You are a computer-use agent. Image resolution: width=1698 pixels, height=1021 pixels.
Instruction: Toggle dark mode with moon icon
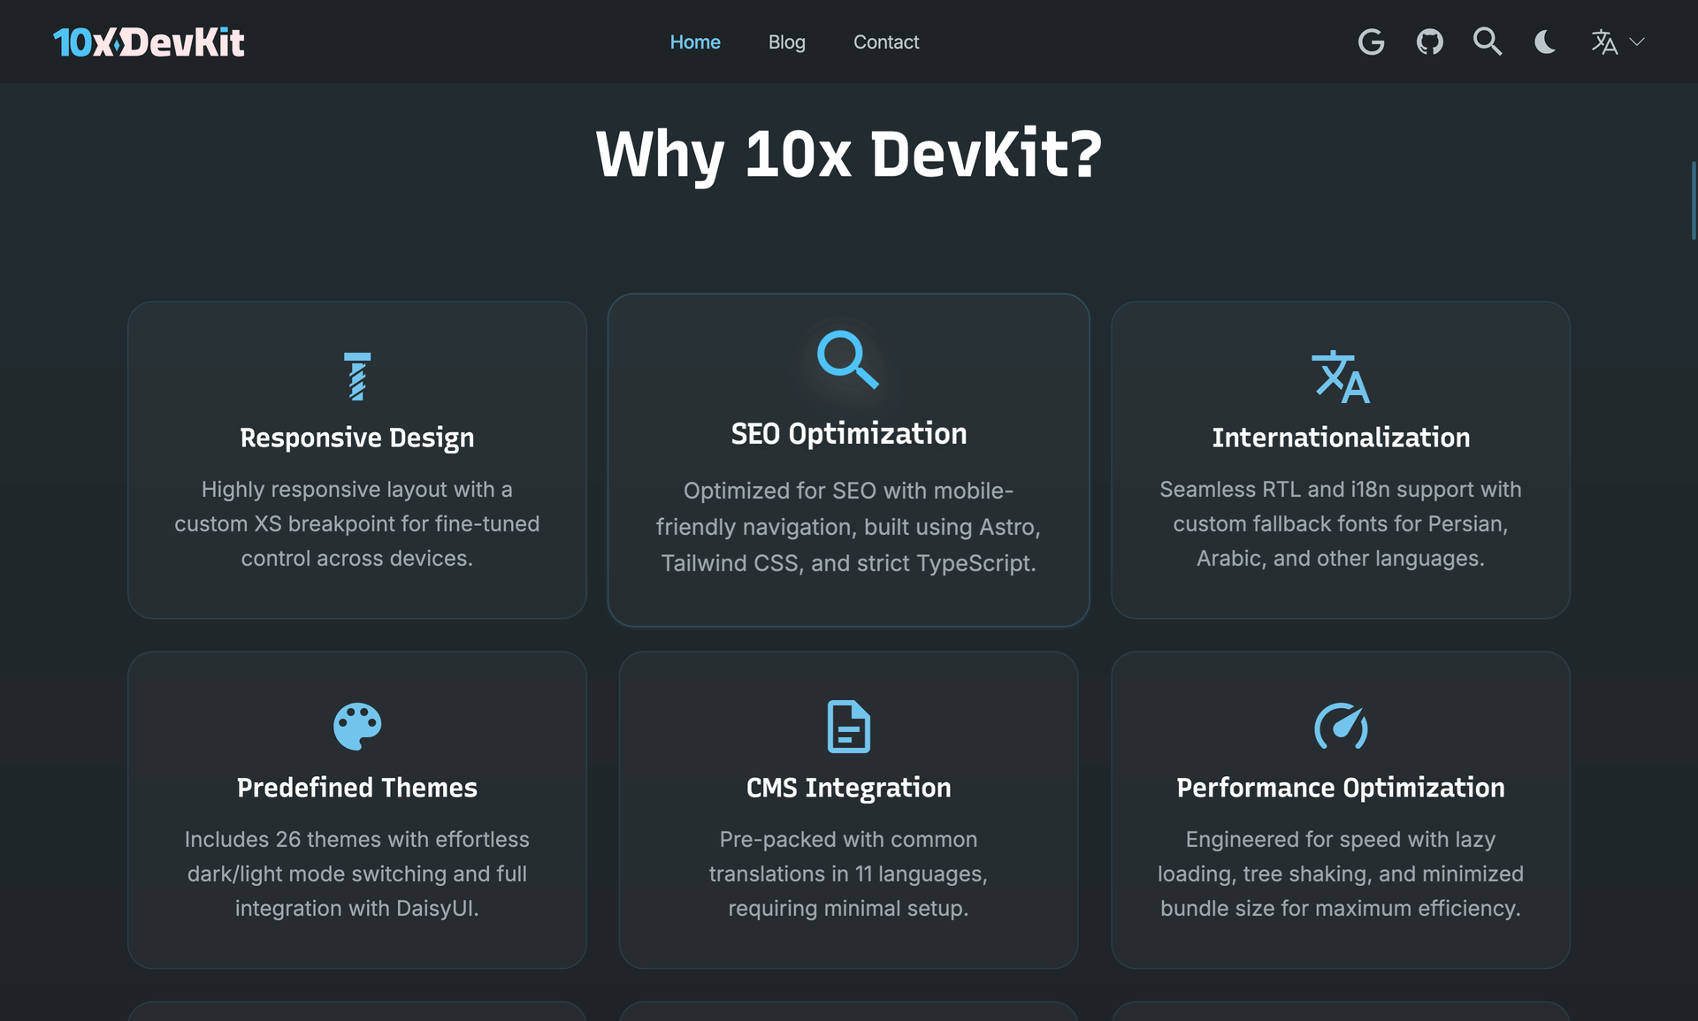click(x=1545, y=42)
